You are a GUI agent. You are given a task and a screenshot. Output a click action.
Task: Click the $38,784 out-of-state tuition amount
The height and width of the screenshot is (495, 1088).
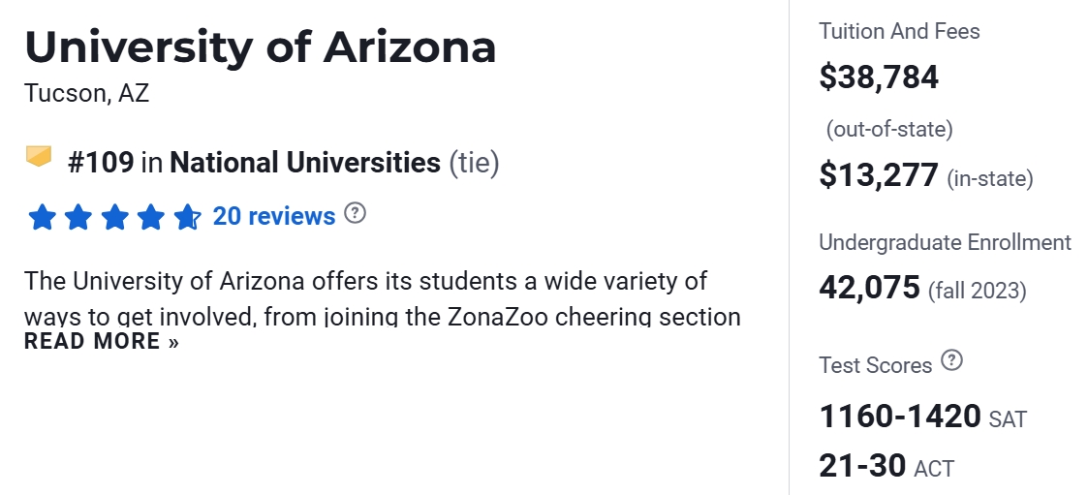tap(879, 77)
